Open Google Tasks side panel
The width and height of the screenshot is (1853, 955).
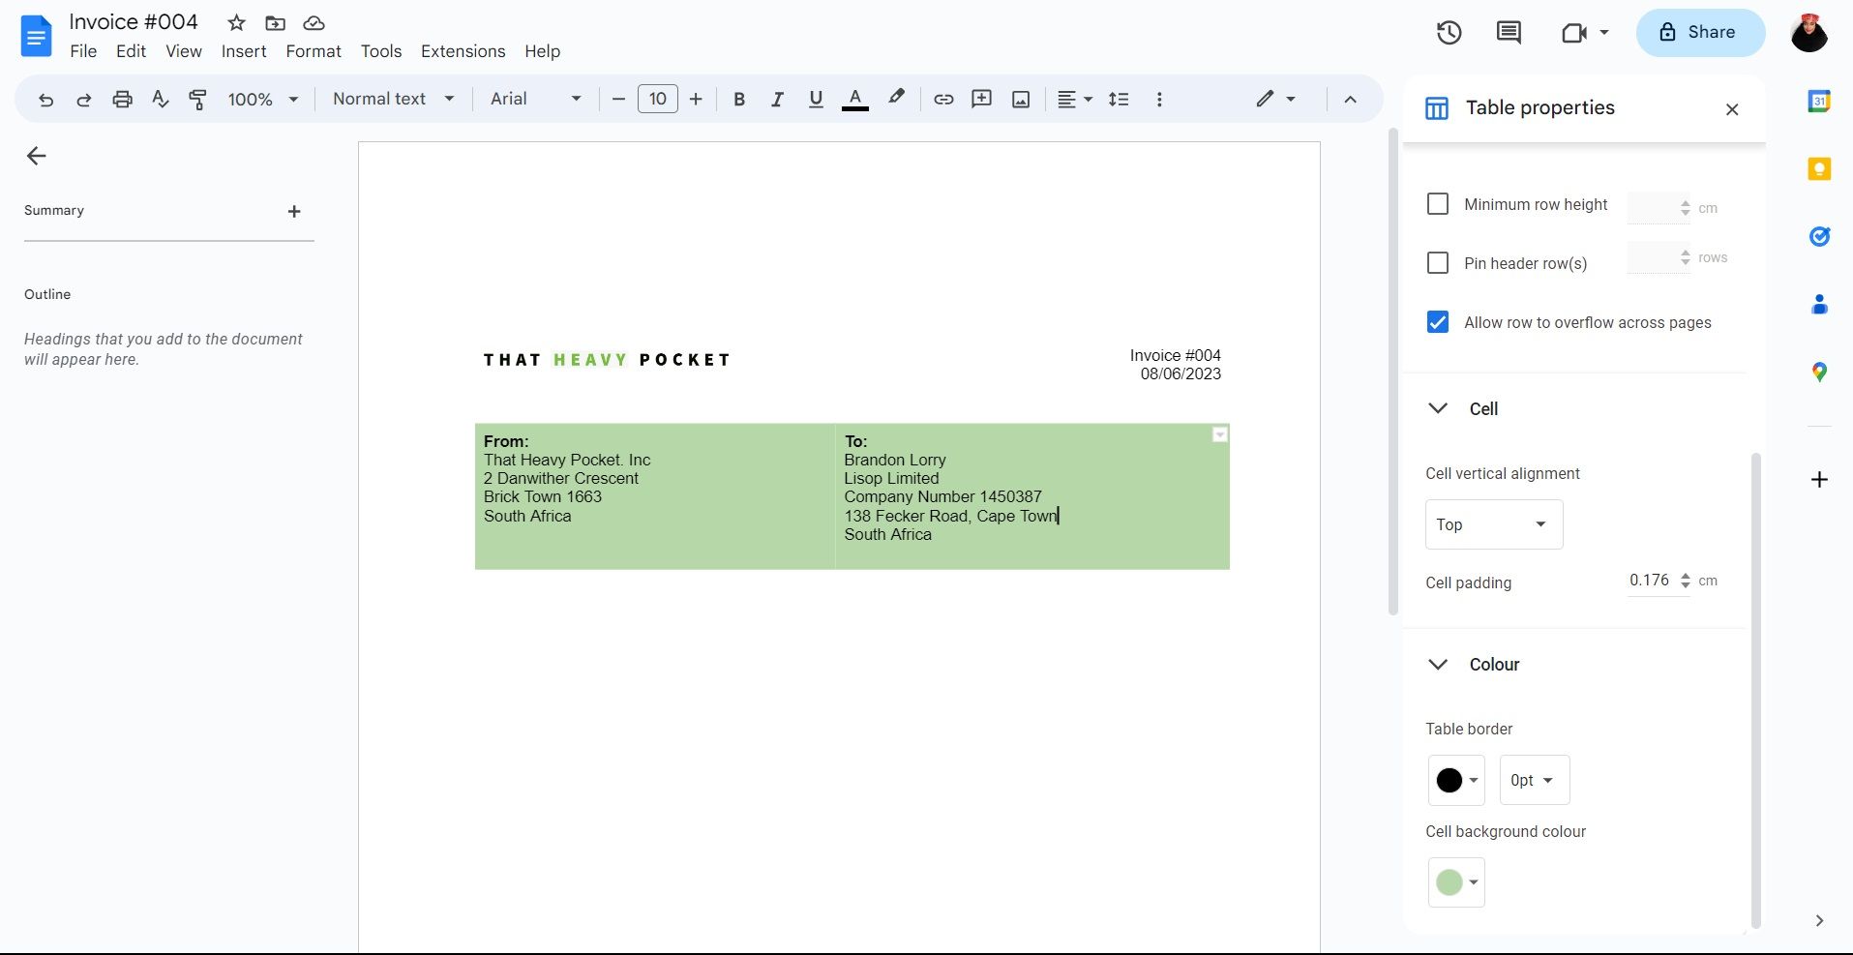point(1819,236)
